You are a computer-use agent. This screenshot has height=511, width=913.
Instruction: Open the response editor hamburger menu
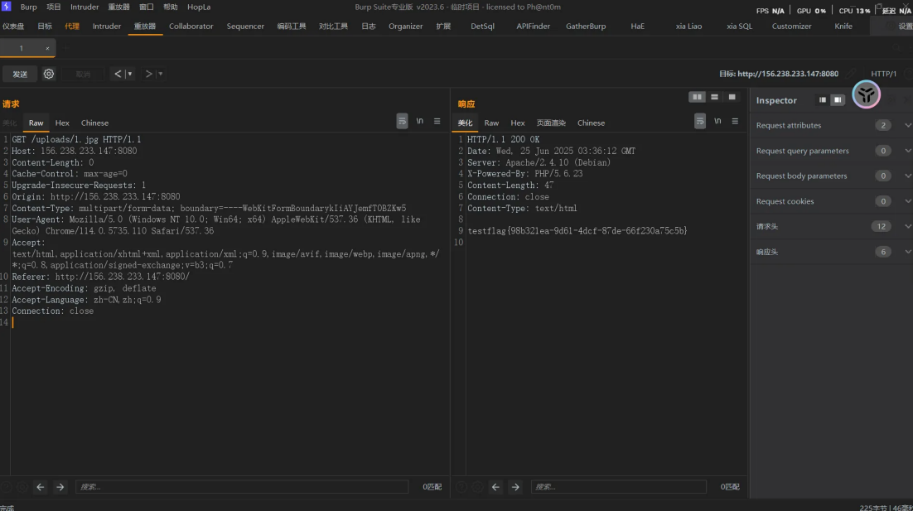pyautogui.click(x=735, y=121)
